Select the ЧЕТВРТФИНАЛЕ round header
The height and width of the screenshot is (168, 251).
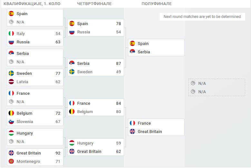94,4
